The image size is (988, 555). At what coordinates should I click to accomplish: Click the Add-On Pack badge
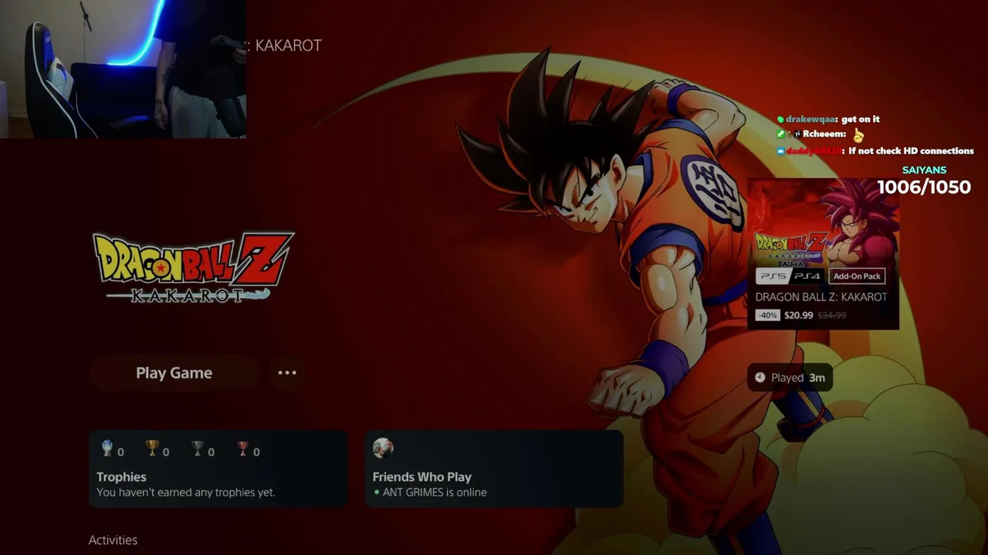857,276
